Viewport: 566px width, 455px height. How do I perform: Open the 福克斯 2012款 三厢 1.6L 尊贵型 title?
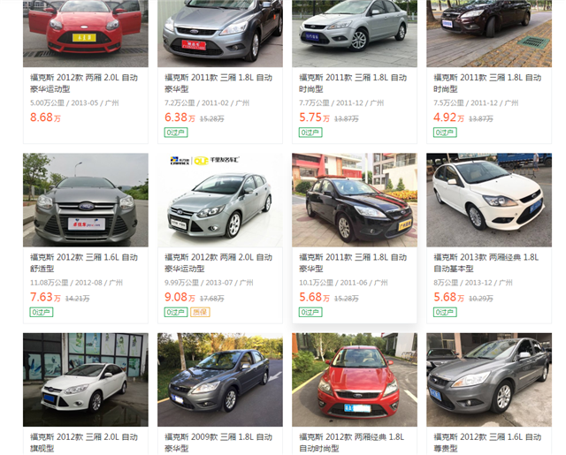point(487,443)
